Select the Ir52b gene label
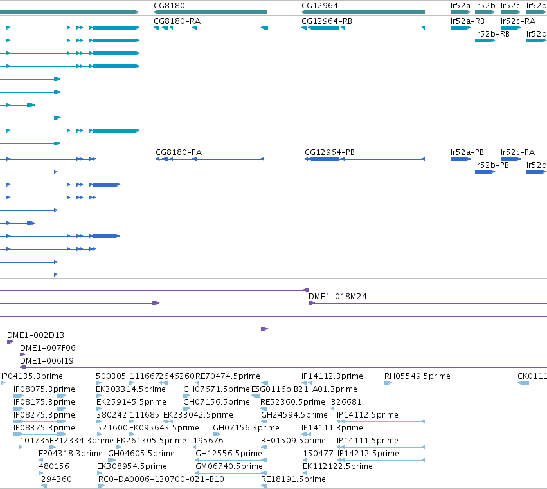The height and width of the screenshot is (489, 547). click(485, 6)
